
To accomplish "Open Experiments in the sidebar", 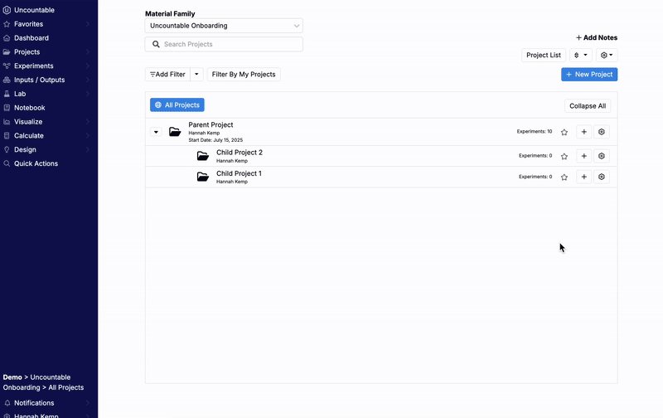I will point(33,66).
